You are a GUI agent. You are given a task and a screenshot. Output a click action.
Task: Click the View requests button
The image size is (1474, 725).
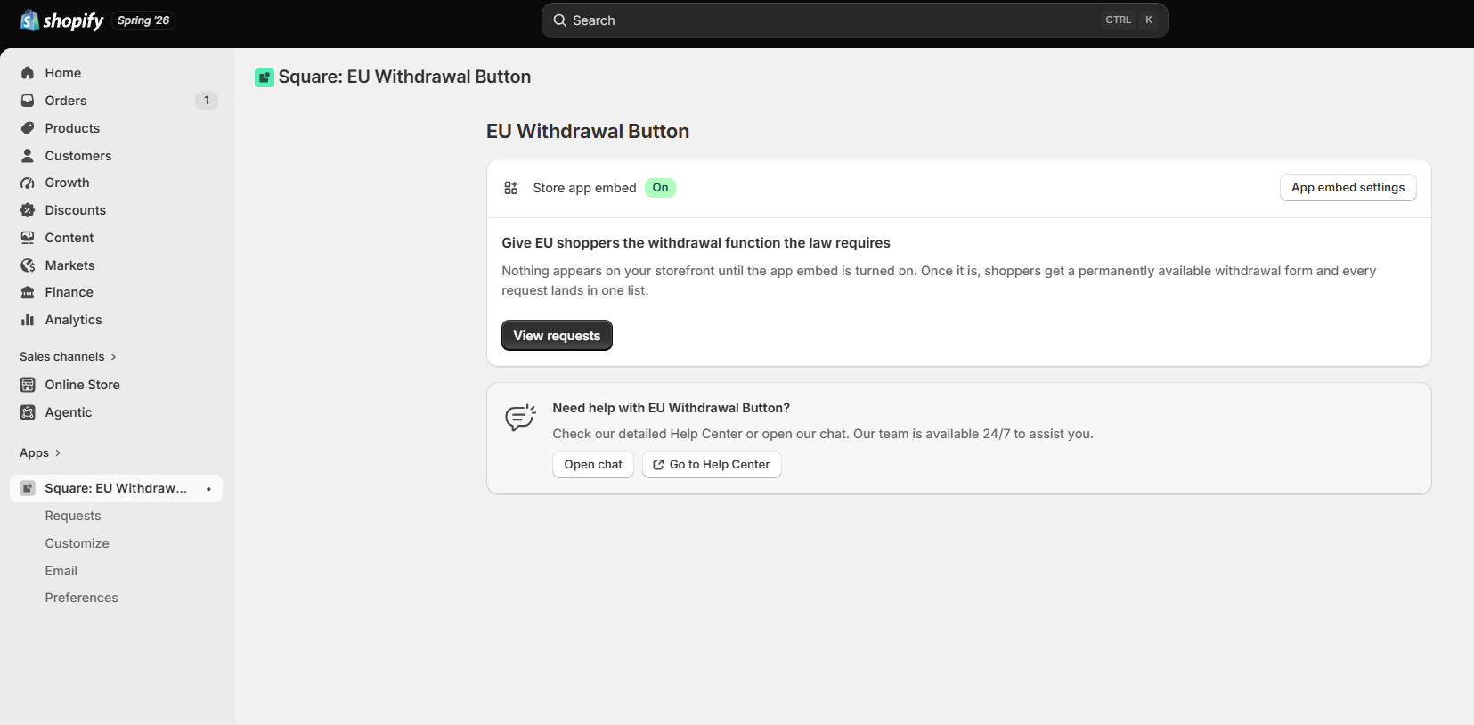(x=557, y=336)
